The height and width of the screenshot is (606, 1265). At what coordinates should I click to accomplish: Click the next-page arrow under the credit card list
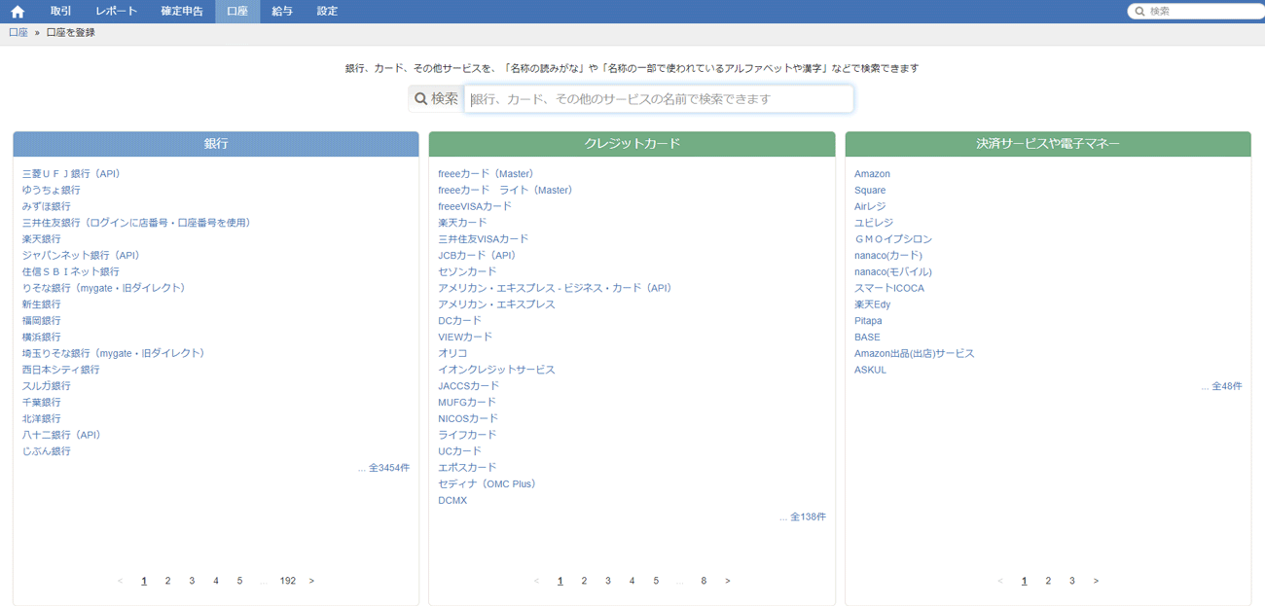[727, 581]
